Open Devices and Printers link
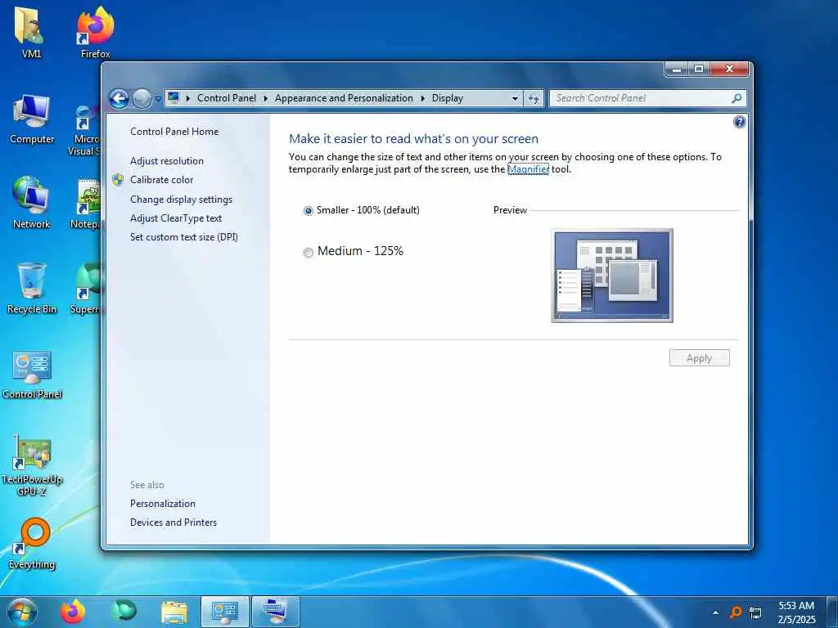 (173, 523)
